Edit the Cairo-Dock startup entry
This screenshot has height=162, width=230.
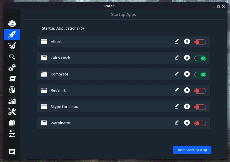[x=176, y=58]
